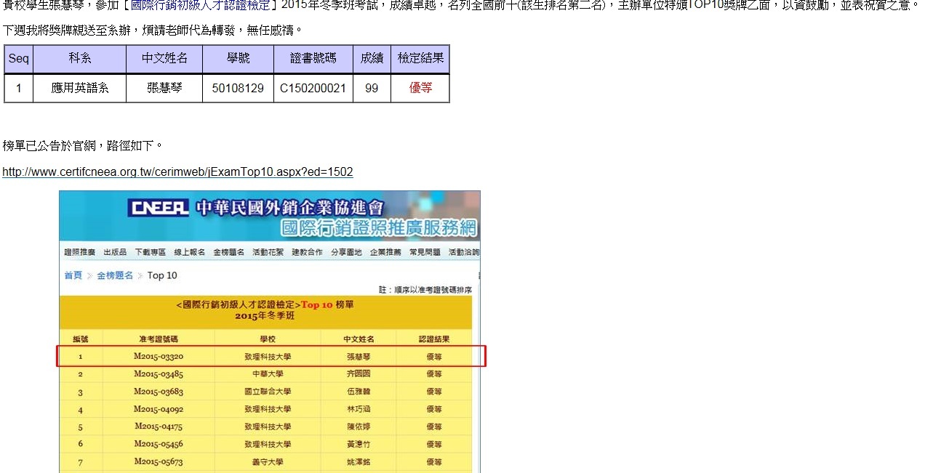Open the 線上報名 menu item
The width and height of the screenshot is (949, 473).
pos(189,252)
